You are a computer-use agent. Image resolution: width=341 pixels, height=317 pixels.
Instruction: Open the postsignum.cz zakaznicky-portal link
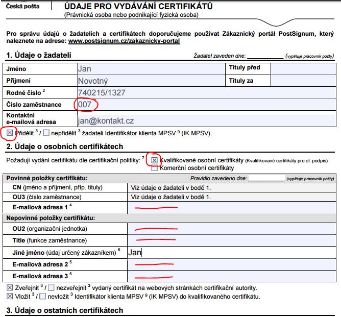point(124,40)
